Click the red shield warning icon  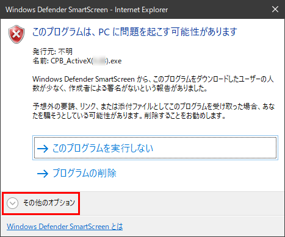click(x=16, y=34)
